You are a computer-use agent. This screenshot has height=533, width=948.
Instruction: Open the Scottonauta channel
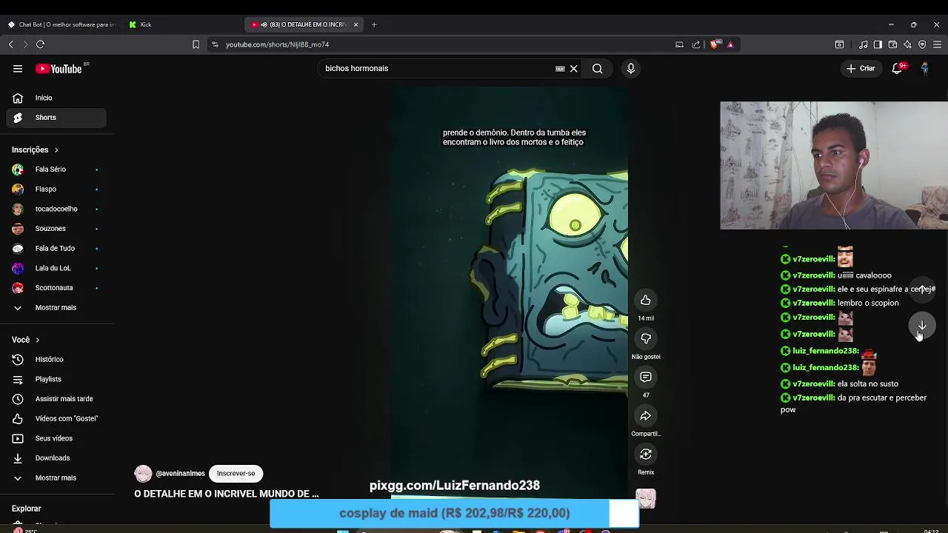tap(56, 288)
